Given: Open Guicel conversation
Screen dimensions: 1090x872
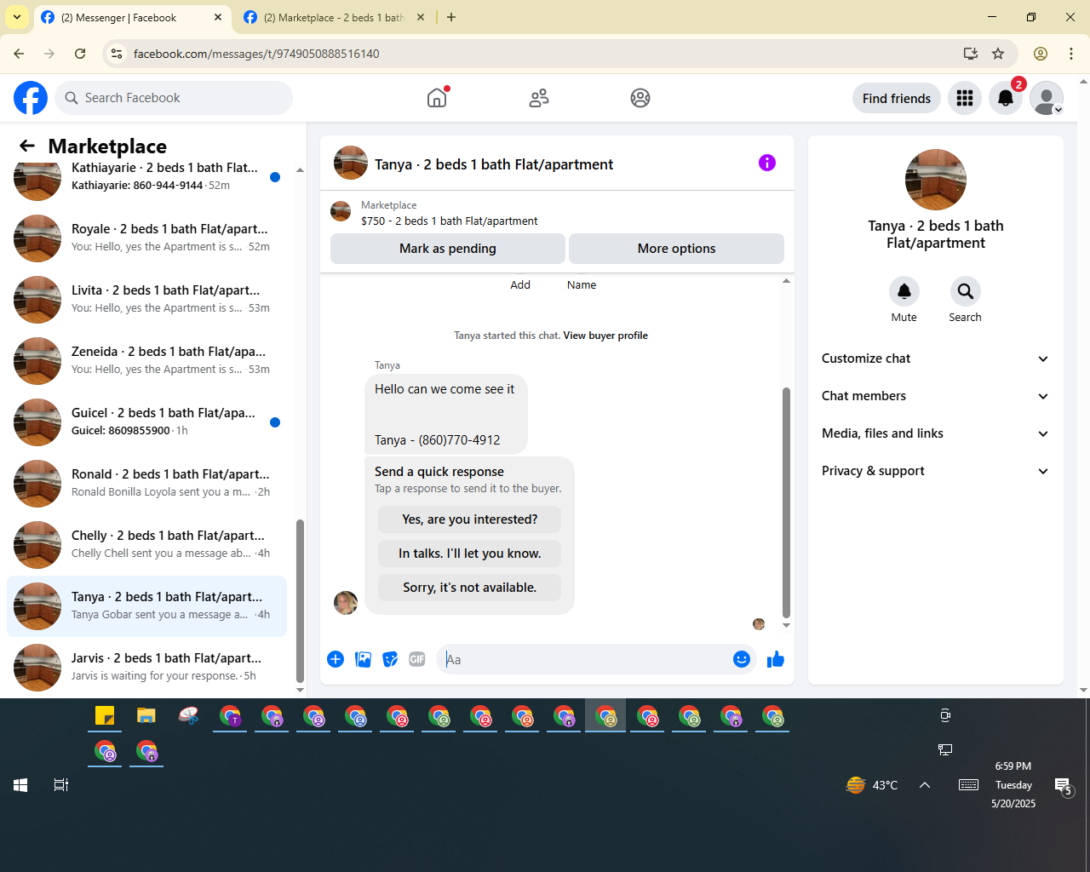Looking at the screenshot, I should 146,422.
